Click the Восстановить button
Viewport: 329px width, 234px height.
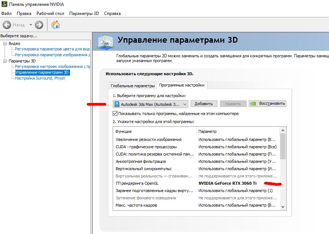click(267, 104)
